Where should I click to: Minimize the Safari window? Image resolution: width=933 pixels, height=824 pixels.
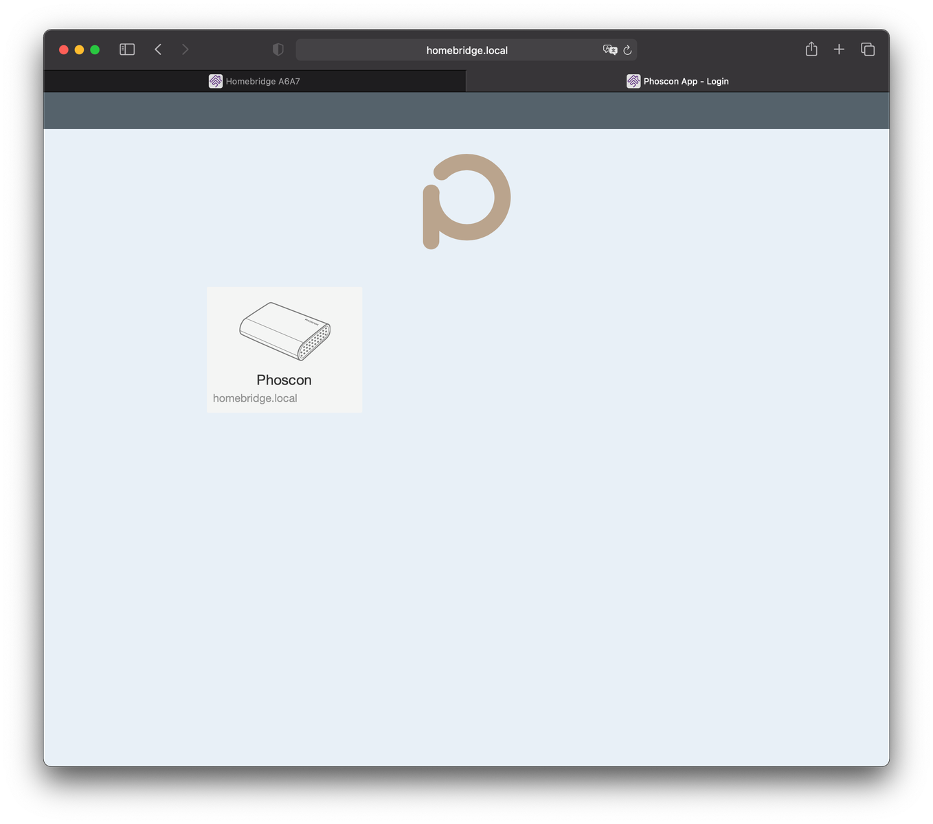[79, 49]
